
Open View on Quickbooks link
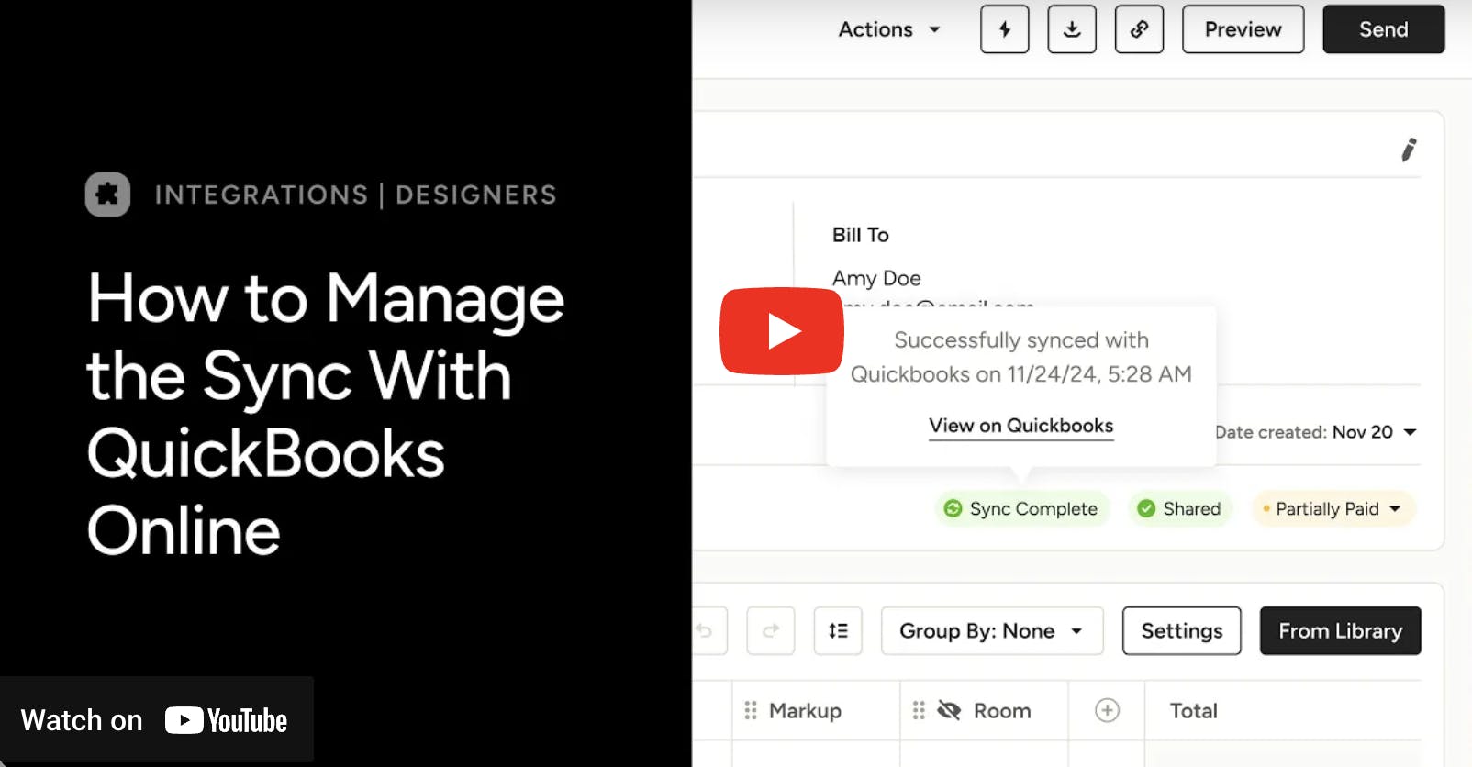coord(1020,426)
